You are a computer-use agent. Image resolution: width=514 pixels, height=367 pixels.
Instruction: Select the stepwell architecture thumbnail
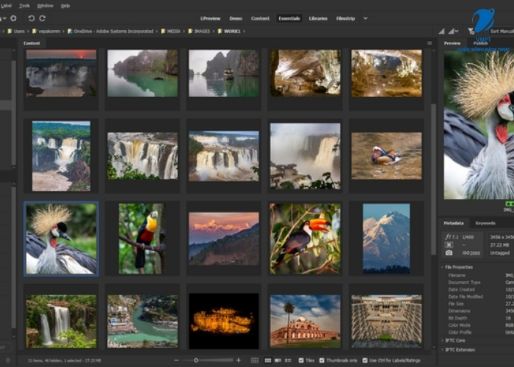coord(386,321)
